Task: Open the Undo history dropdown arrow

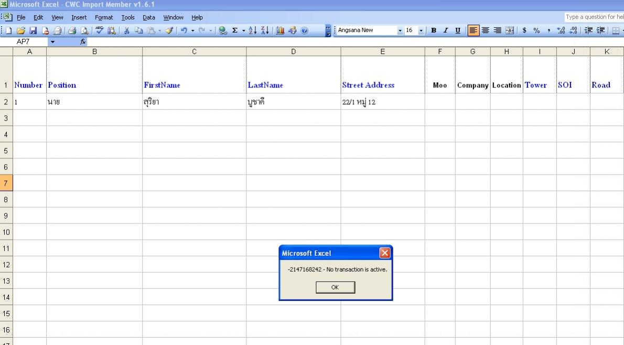Action: [x=192, y=30]
